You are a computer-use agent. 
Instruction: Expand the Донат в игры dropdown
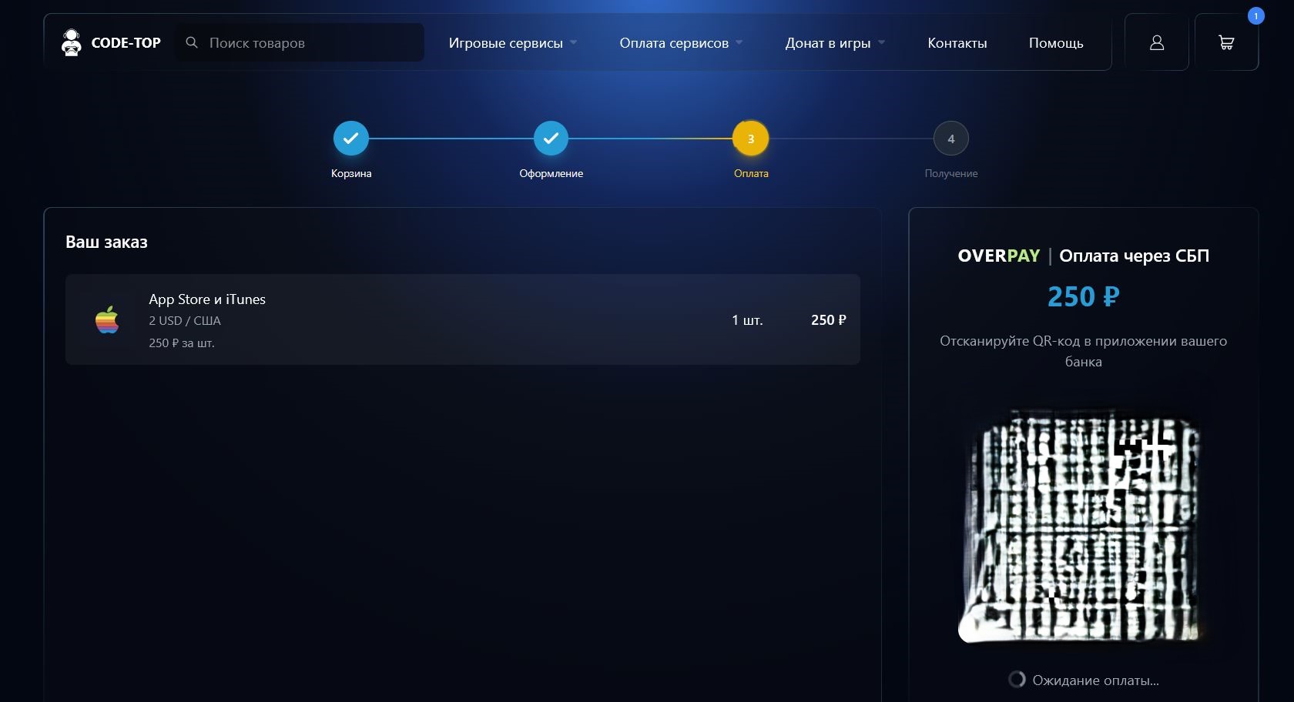pos(834,43)
